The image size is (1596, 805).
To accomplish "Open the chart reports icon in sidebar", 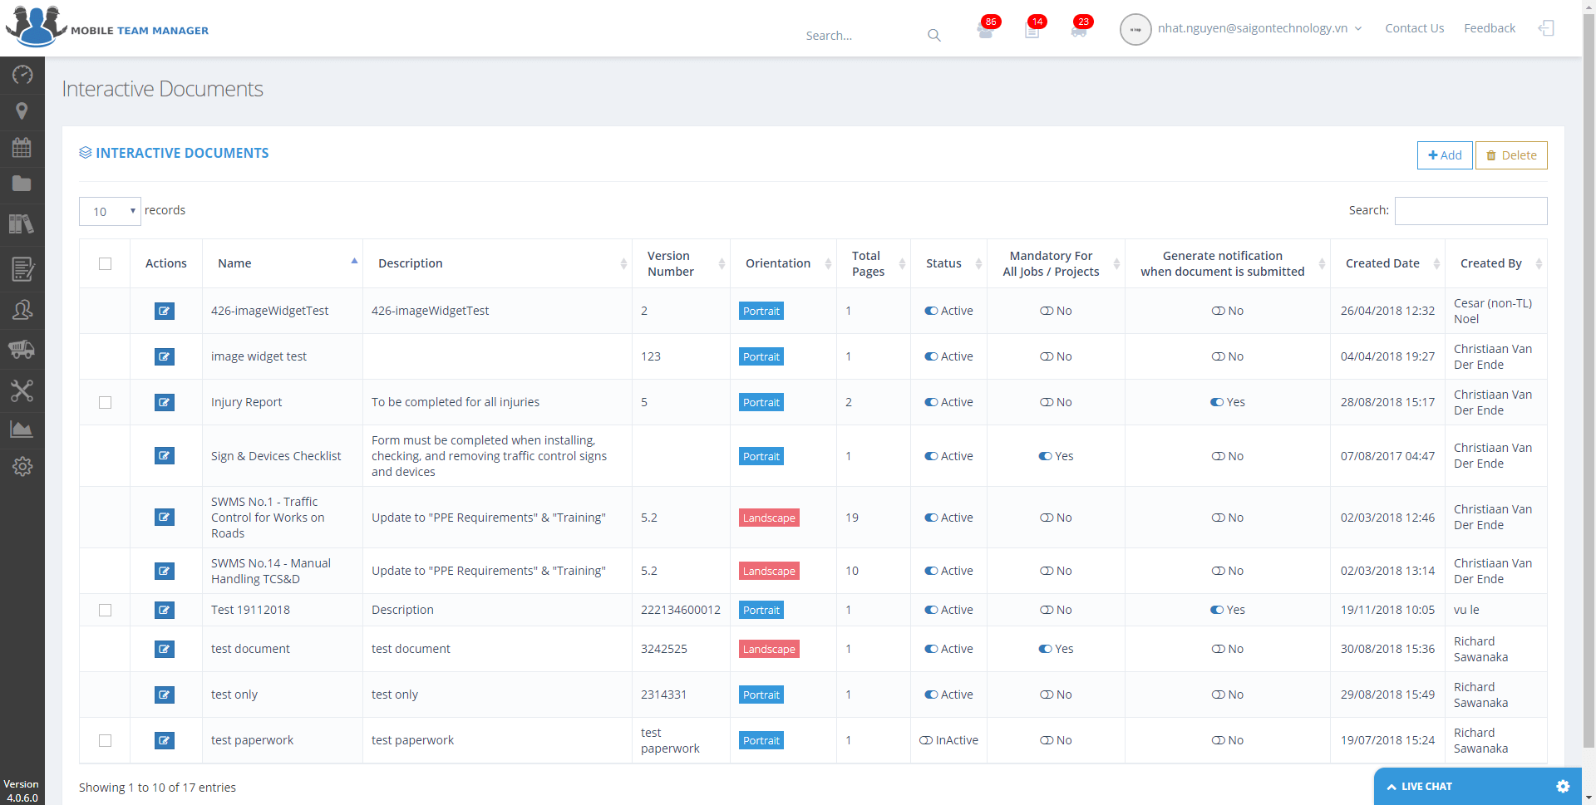I will tap(22, 429).
